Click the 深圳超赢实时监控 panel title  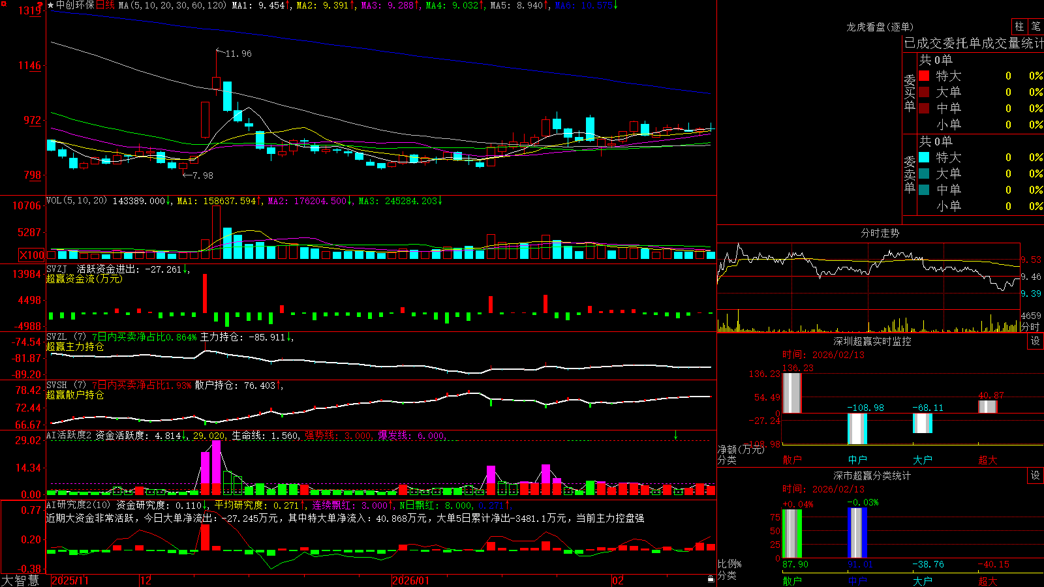[872, 341]
